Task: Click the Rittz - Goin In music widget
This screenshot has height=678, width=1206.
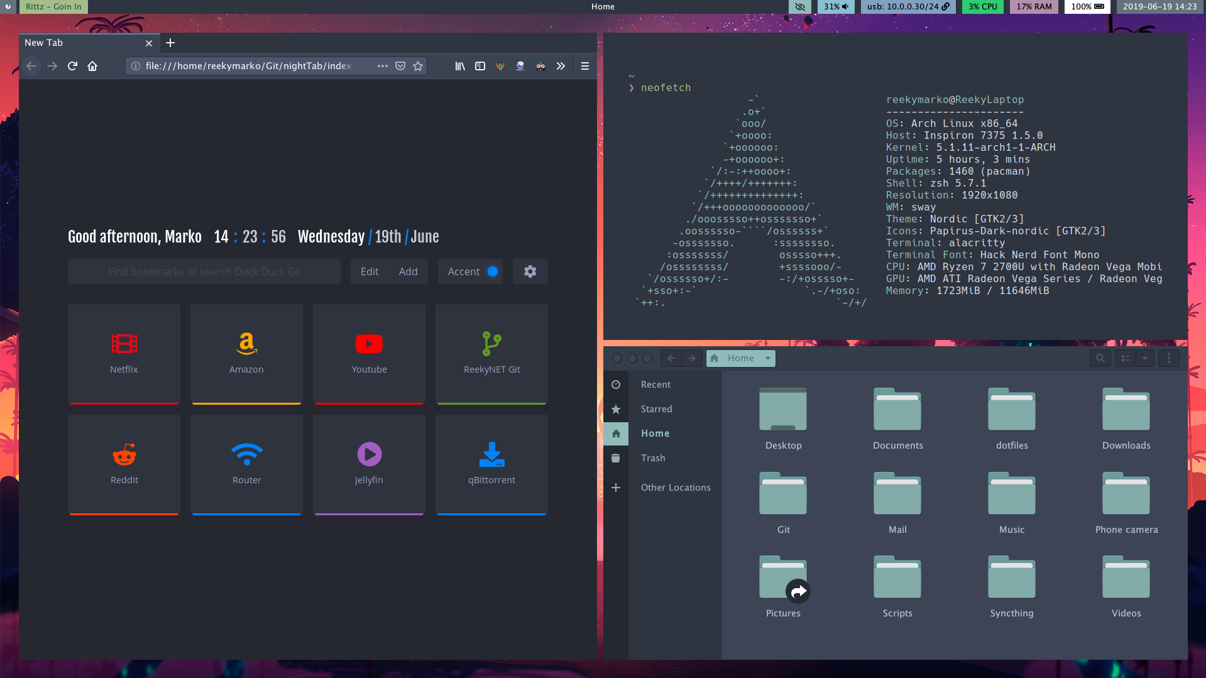Action: pyautogui.click(x=53, y=7)
